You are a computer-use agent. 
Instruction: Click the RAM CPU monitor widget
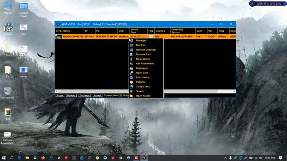pyautogui.click(x=268, y=4)
